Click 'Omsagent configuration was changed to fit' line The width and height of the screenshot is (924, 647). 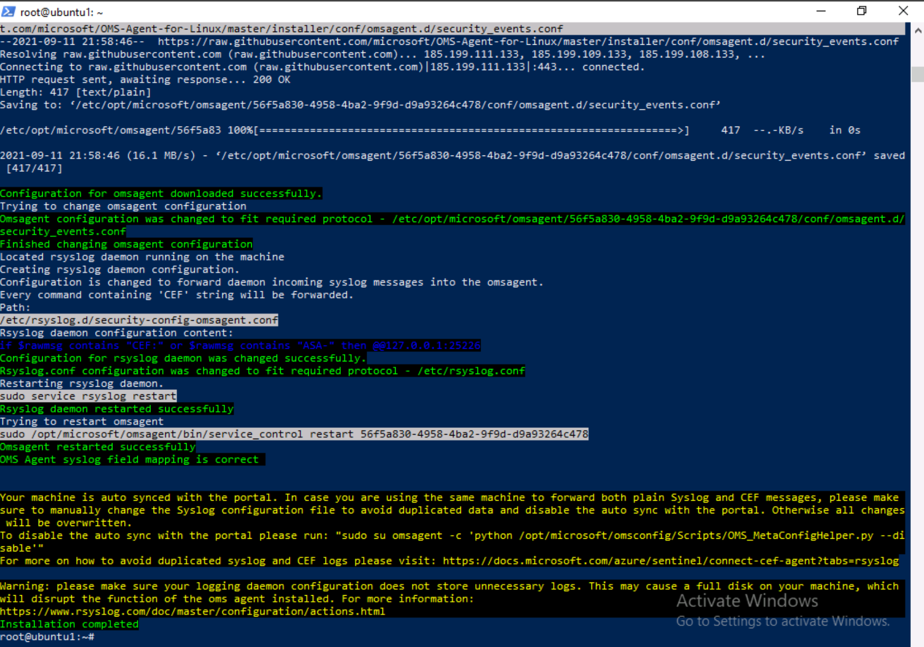(x=453, y=225)
